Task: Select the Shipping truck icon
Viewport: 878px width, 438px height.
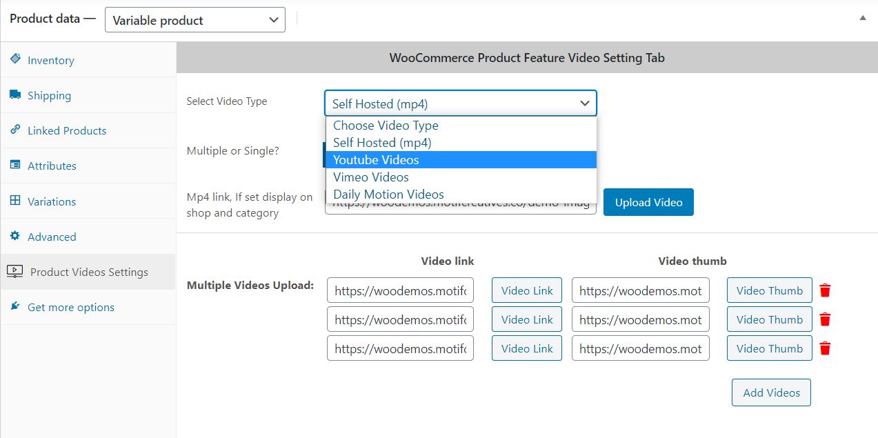Action: (x=15, y=94)
